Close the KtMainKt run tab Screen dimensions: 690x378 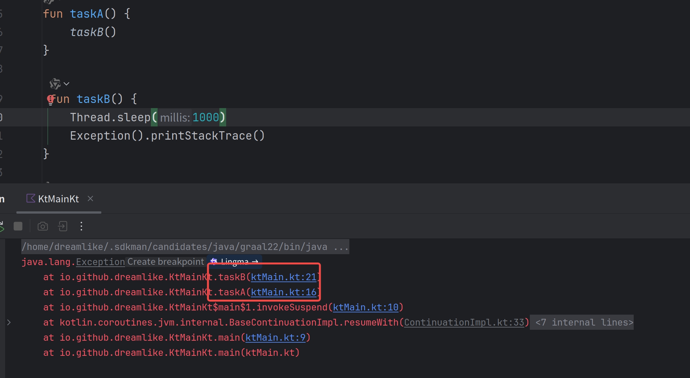[90, 198]
